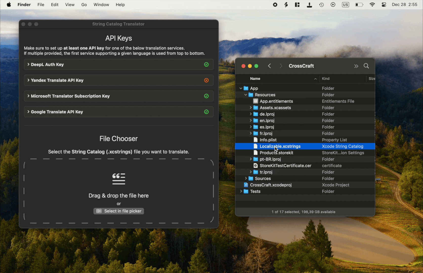Image resolution: width=423 pixels, height=273 pixels.
Task: Click the menu bar dock-shaped icon
Action: [x=309, y=5]
